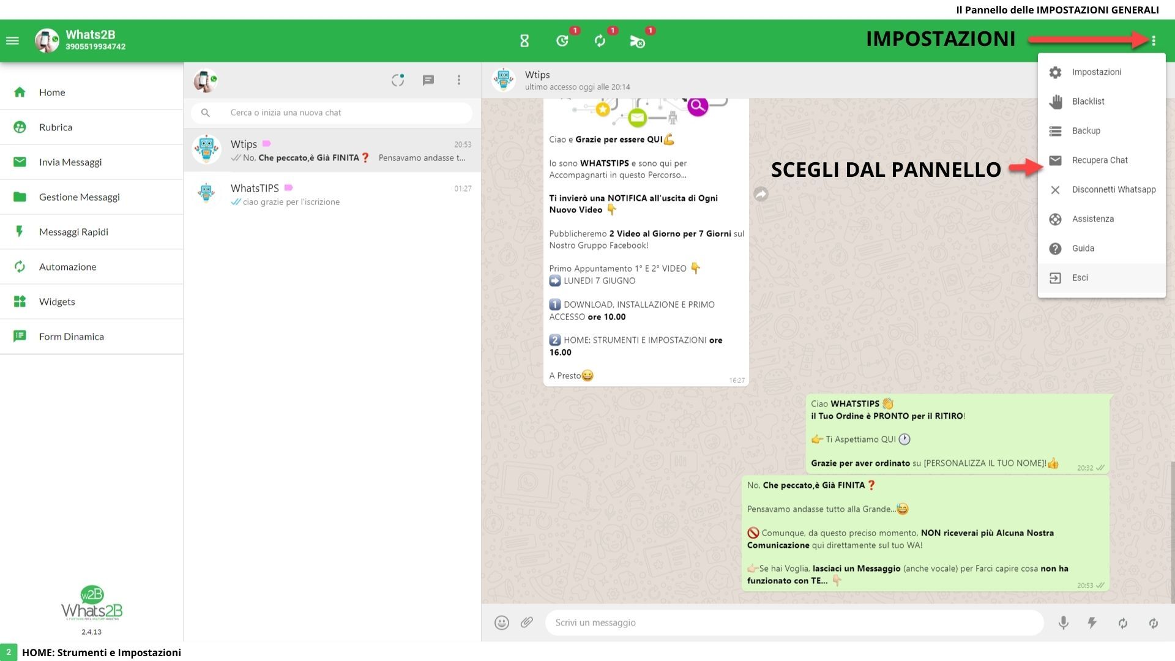Select Assistenza from the dropdown panel
Viewport: 1175px width, 661px height.
click(x=1102, y=219)
